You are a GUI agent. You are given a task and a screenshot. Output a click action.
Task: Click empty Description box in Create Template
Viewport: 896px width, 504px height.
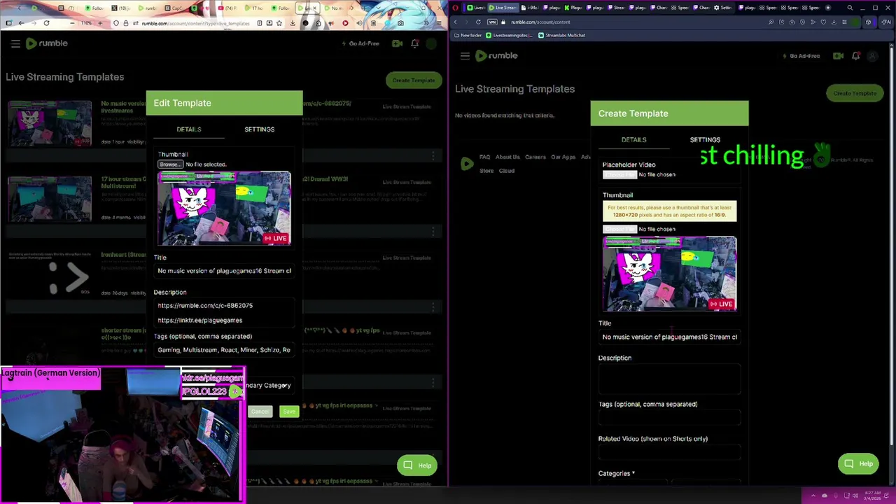[669, 379]
